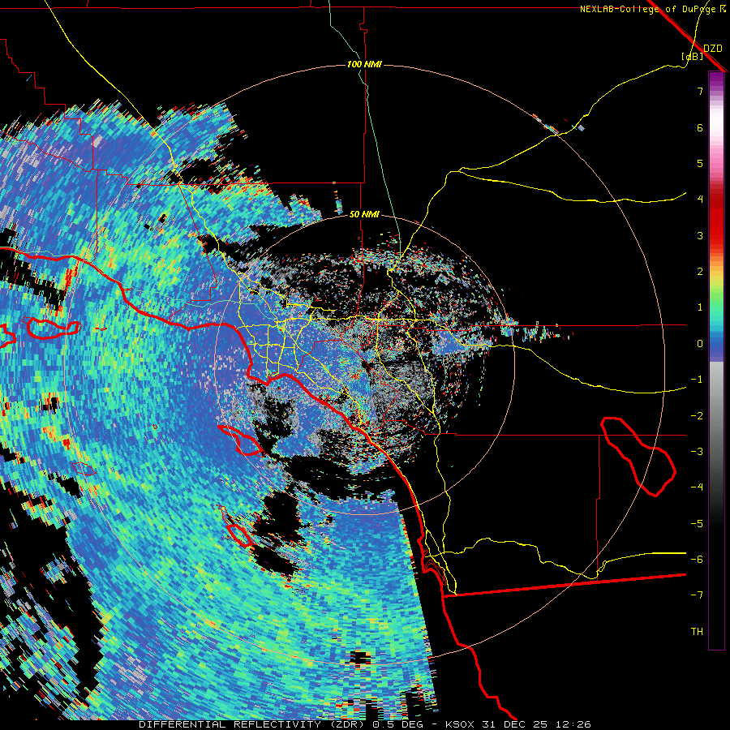This screenshot has height=730, width=730.
Task: Click the -2 tick label on the color scale
Action: pyautogui.click(x=697, y=416)
